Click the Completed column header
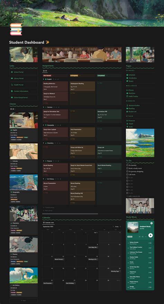Viewport: 164px width, 304px height. point(101,76)
